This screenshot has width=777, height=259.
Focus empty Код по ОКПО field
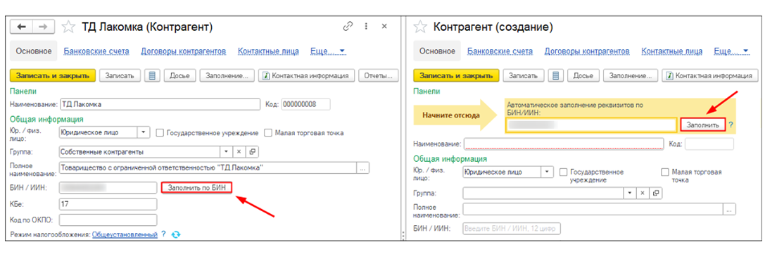[x=108, y=220]
